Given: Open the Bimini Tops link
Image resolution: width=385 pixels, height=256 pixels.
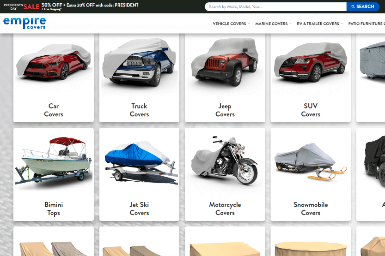Looking at the screenshot, I should (x=54, y=208).
